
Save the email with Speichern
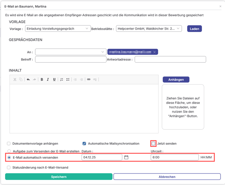pyautogui.click(x=59, y=177)
